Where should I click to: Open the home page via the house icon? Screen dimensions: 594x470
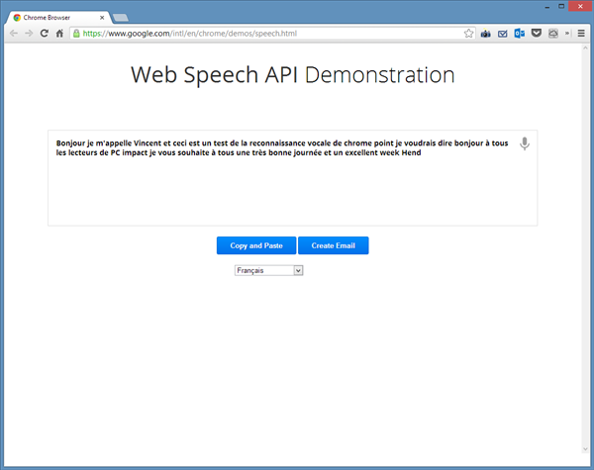(x=59, y=34)
